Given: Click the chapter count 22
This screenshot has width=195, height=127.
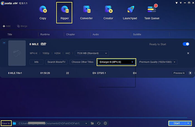Looking at the screenshot, I should pyautogui.click(x=67, y=73).
